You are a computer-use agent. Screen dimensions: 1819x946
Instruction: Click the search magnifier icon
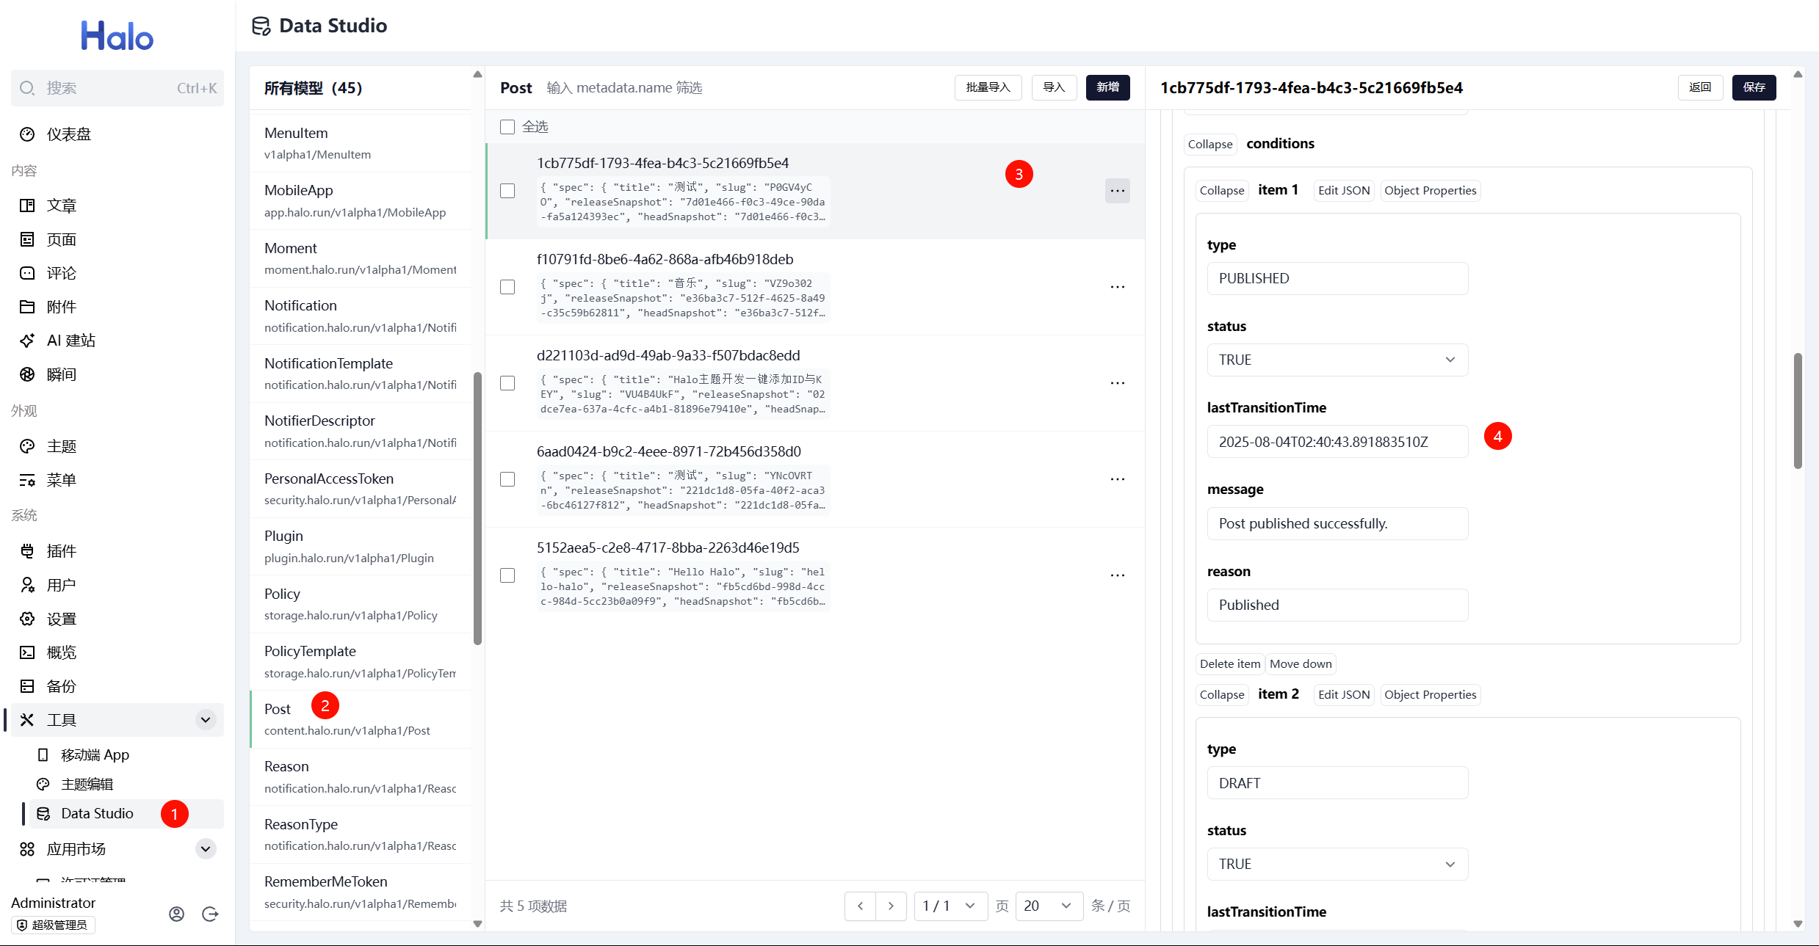27,88
